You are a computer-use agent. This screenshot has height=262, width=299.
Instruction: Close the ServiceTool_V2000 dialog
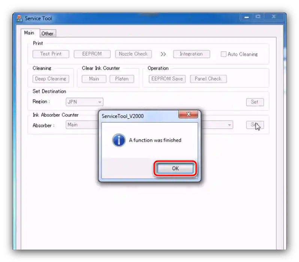point(188,114)
